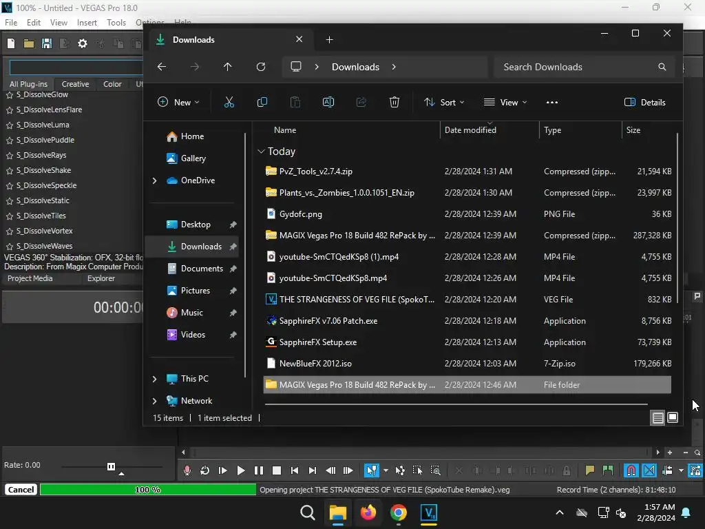Toggle Enable Snapping magnet button

pyautogui.click(x=631, y=470)
